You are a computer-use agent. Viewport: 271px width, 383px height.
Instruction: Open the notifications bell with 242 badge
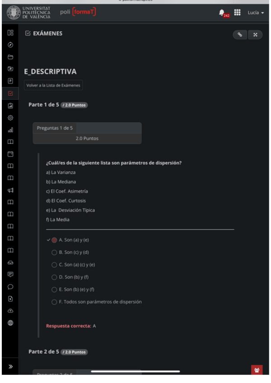click(222, 13)
